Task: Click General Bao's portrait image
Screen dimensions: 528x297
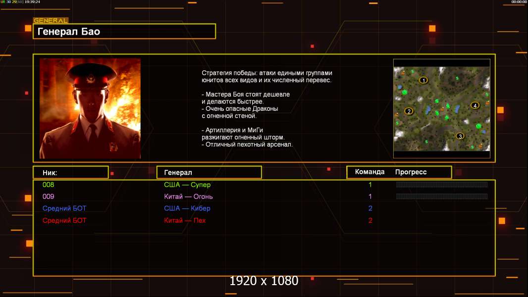Action: [x=90, y=108]
